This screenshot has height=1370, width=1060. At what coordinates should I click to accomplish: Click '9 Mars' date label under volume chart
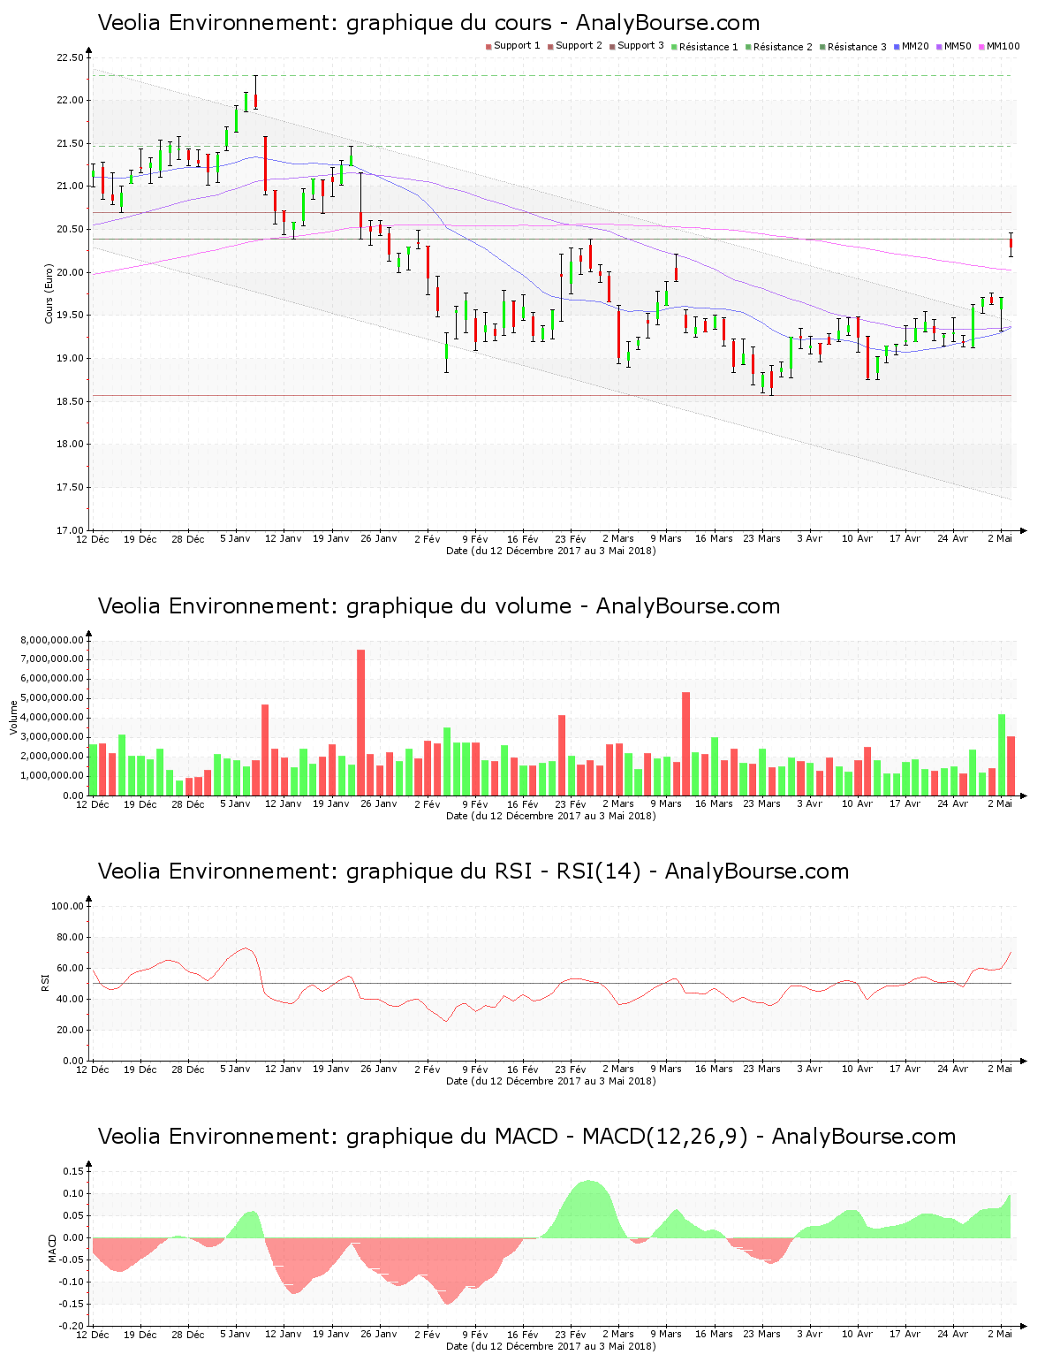[666, 803]
